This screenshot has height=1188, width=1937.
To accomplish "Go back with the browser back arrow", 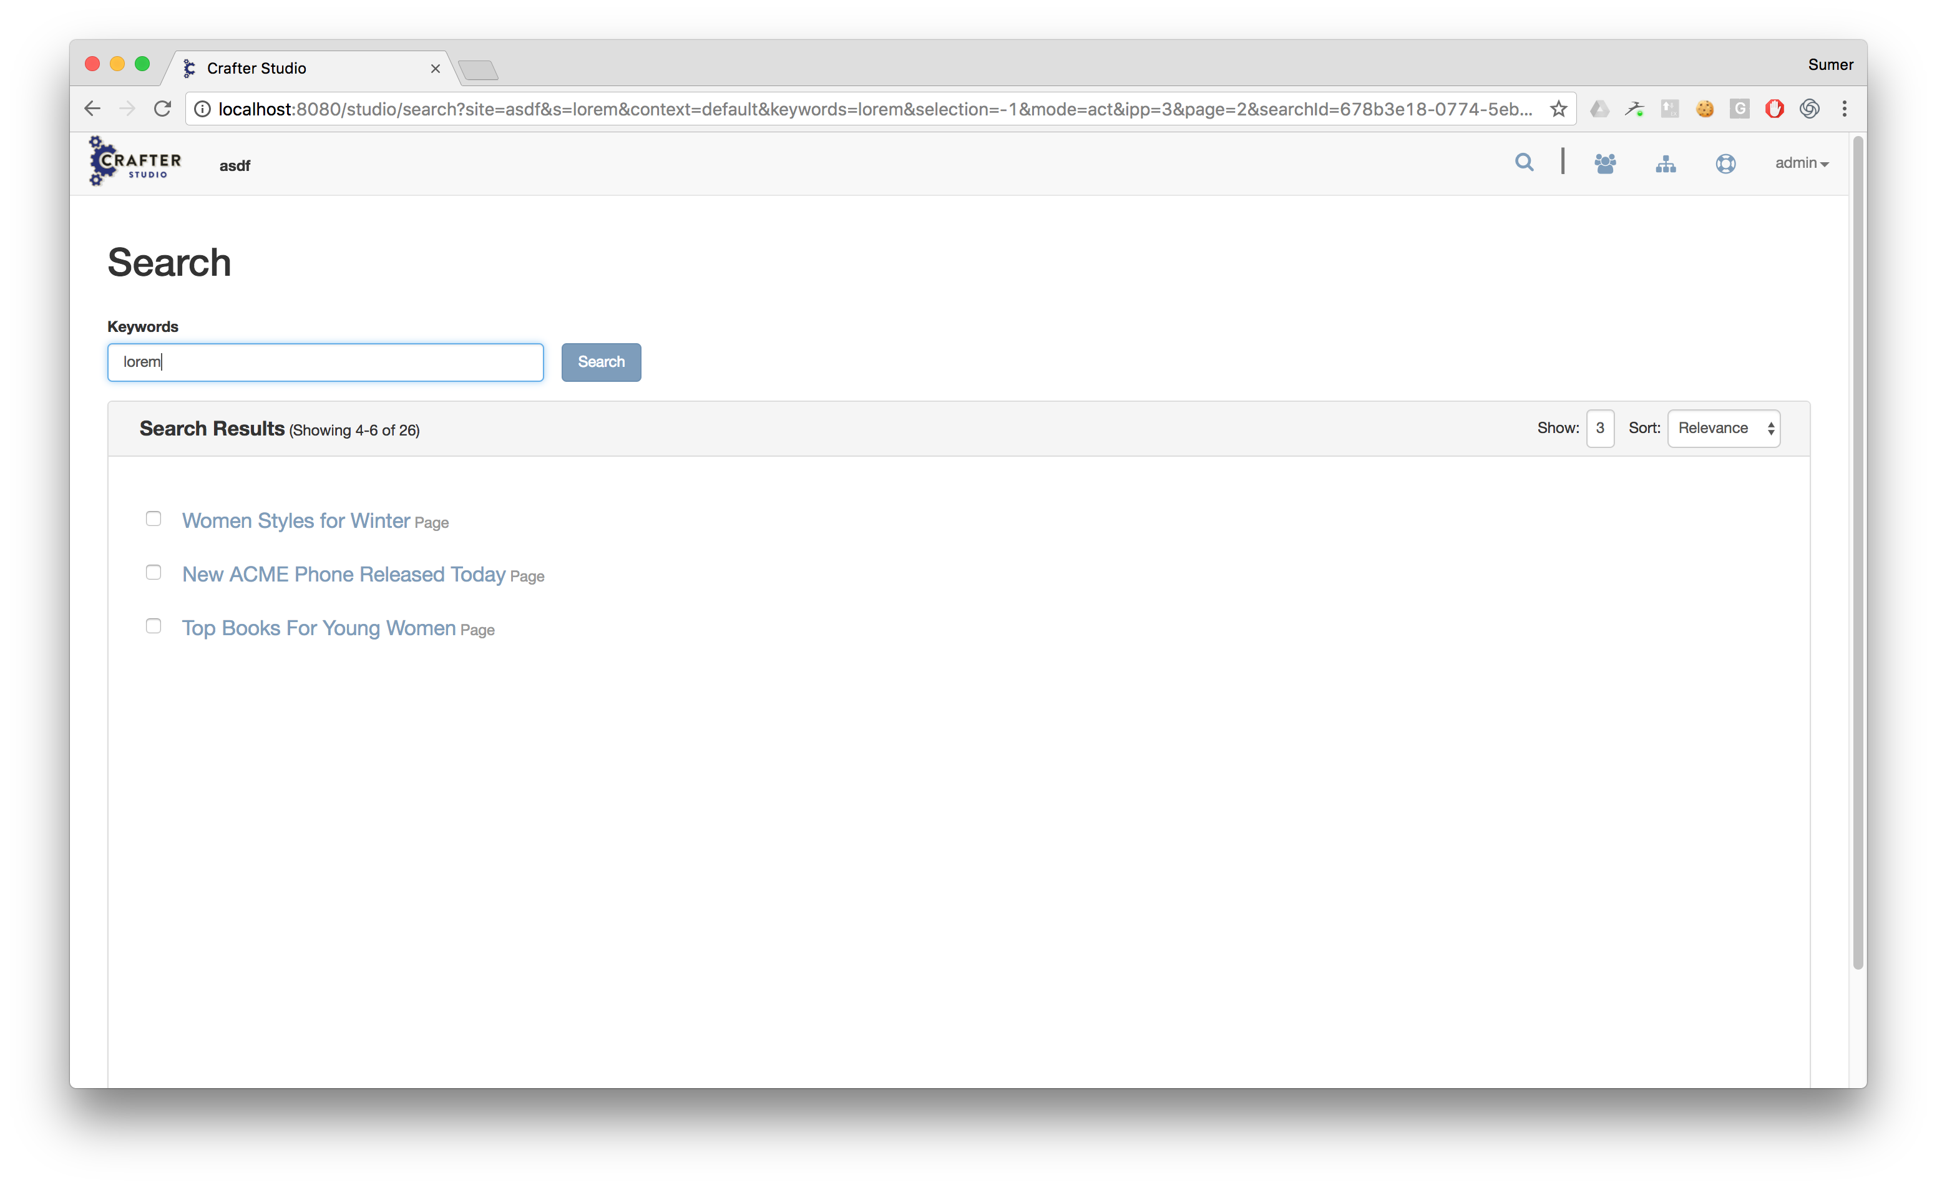I will tap(93, 109).
